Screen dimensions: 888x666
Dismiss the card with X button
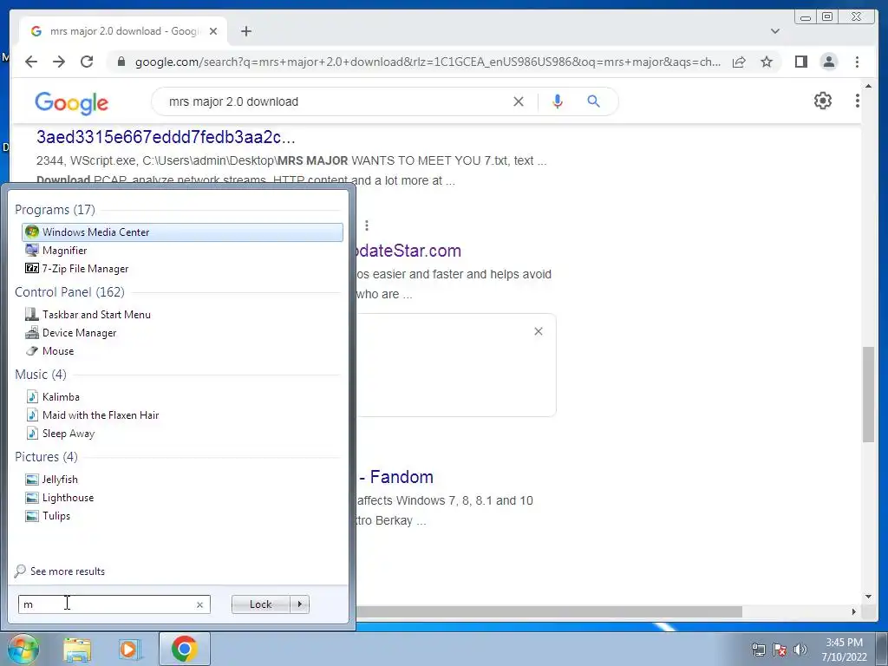click(x=539, y=331)
